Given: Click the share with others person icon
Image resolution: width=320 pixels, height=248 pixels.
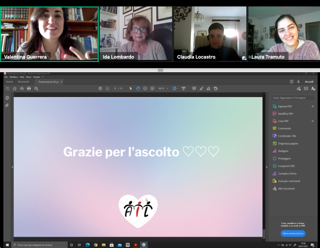Looking at the screenshot, I should 313,88.
